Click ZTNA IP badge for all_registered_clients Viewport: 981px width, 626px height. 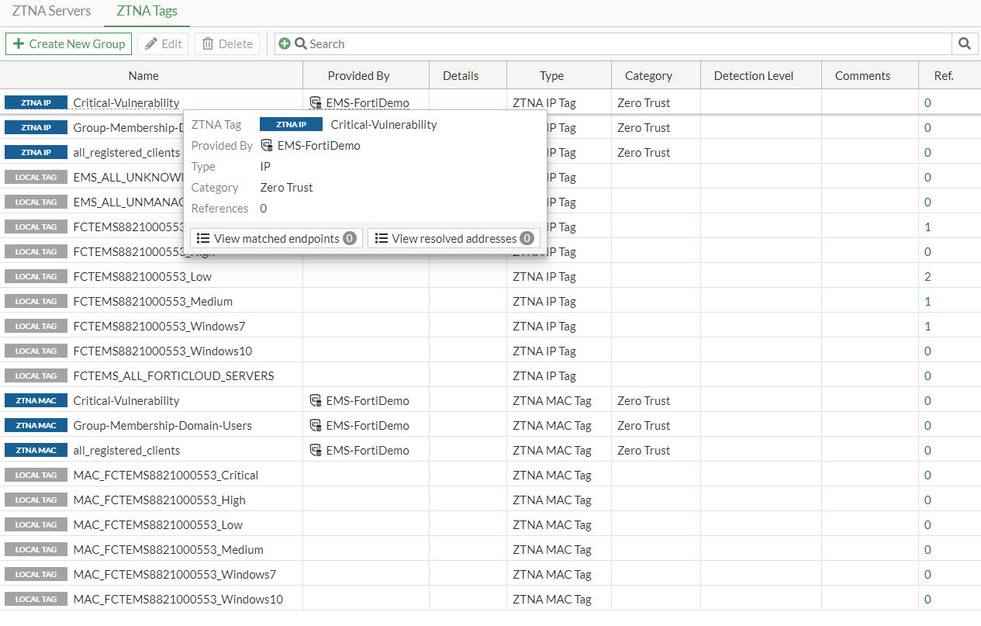coord(36,153)
